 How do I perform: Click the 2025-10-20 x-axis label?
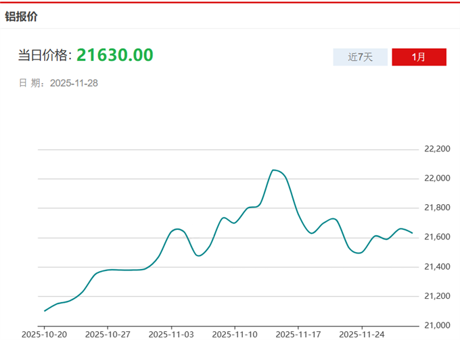44,334
